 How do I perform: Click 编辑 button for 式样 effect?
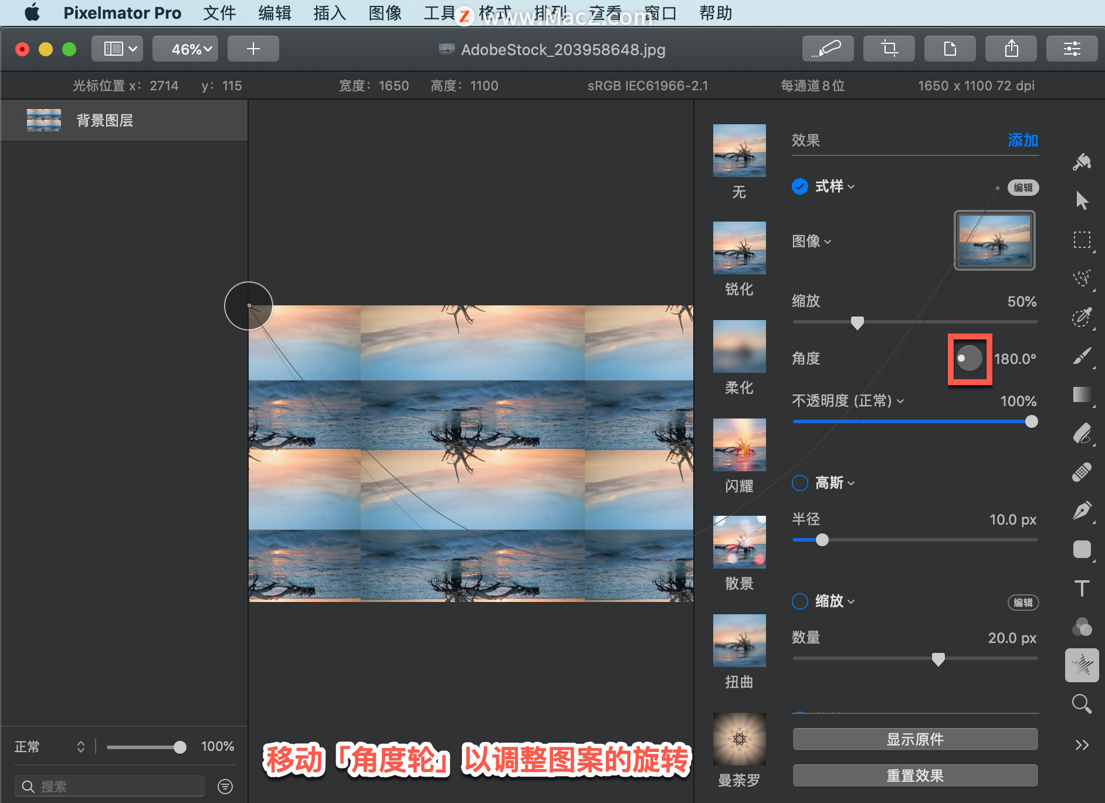tap(1023, 188)
